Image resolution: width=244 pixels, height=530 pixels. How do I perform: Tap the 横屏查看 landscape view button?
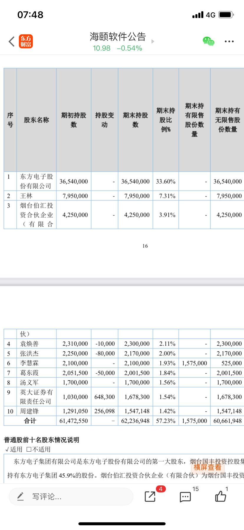point(207,467)
